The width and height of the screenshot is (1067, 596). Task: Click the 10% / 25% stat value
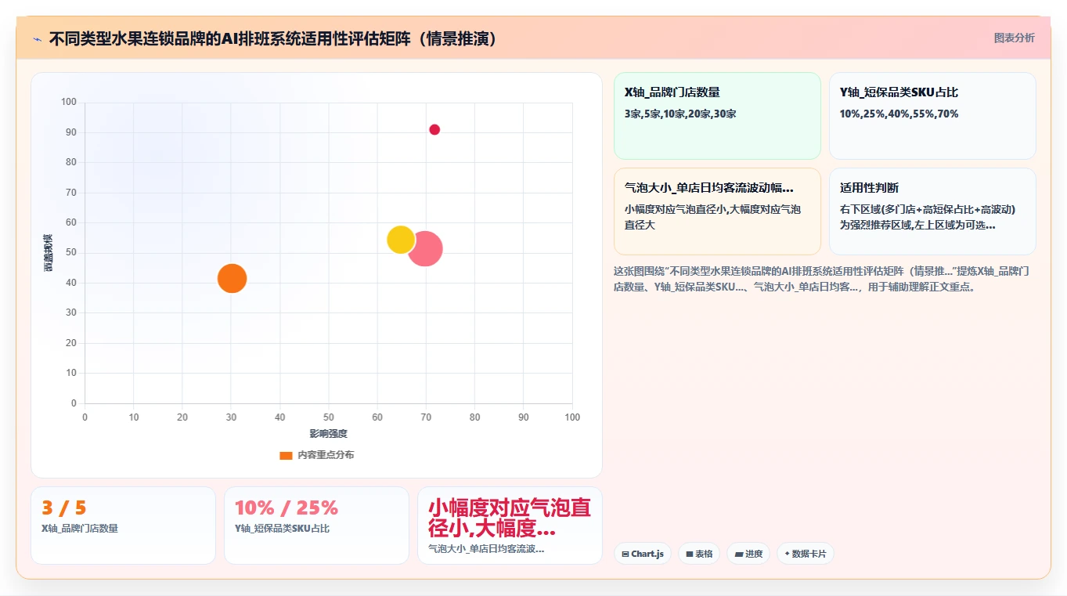(x=287, y=508)
